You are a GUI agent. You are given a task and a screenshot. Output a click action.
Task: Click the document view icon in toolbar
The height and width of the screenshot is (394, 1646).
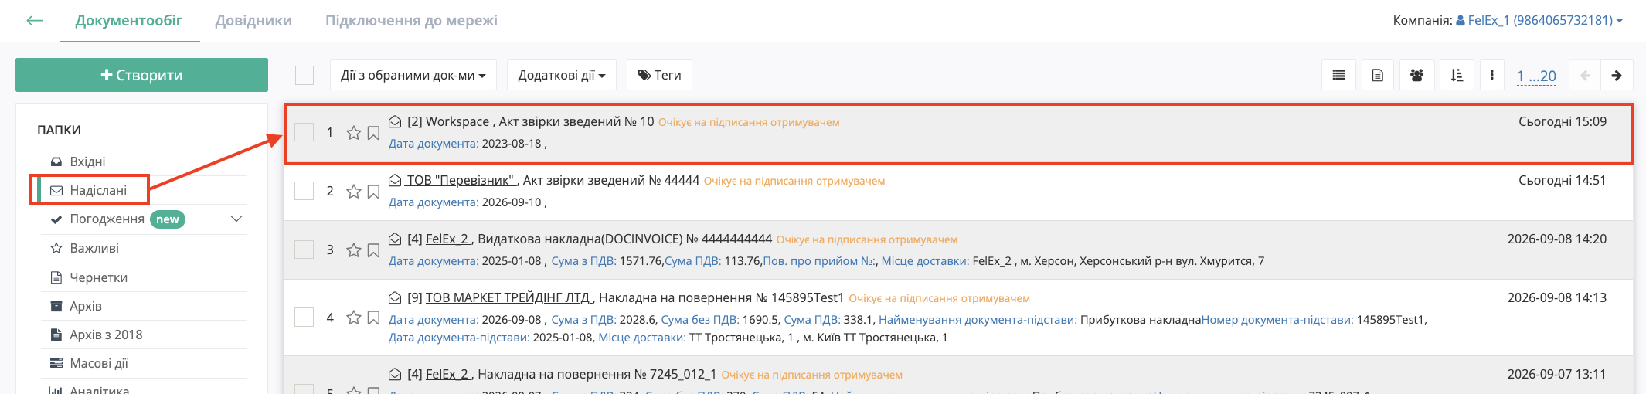pos(1378,76)
